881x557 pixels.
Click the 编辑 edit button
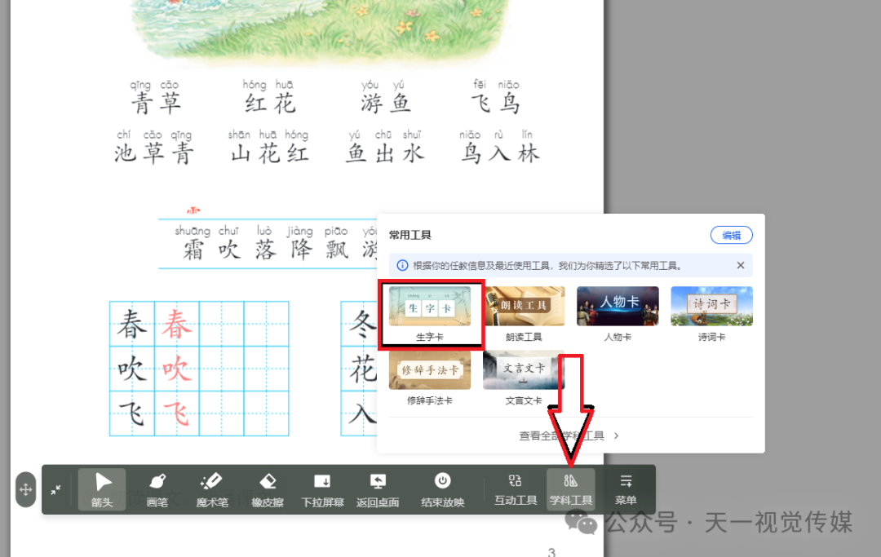[731, 235]
